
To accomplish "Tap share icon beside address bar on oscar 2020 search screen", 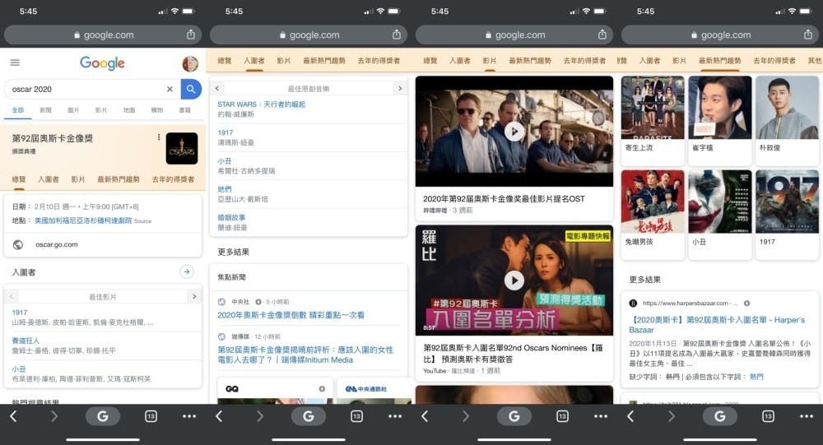I will coord(191,35).
